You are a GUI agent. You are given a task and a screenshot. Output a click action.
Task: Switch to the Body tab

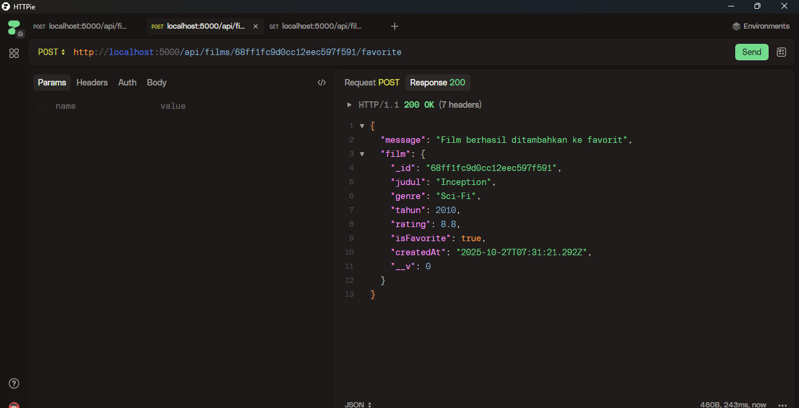(x=156, y=83)
